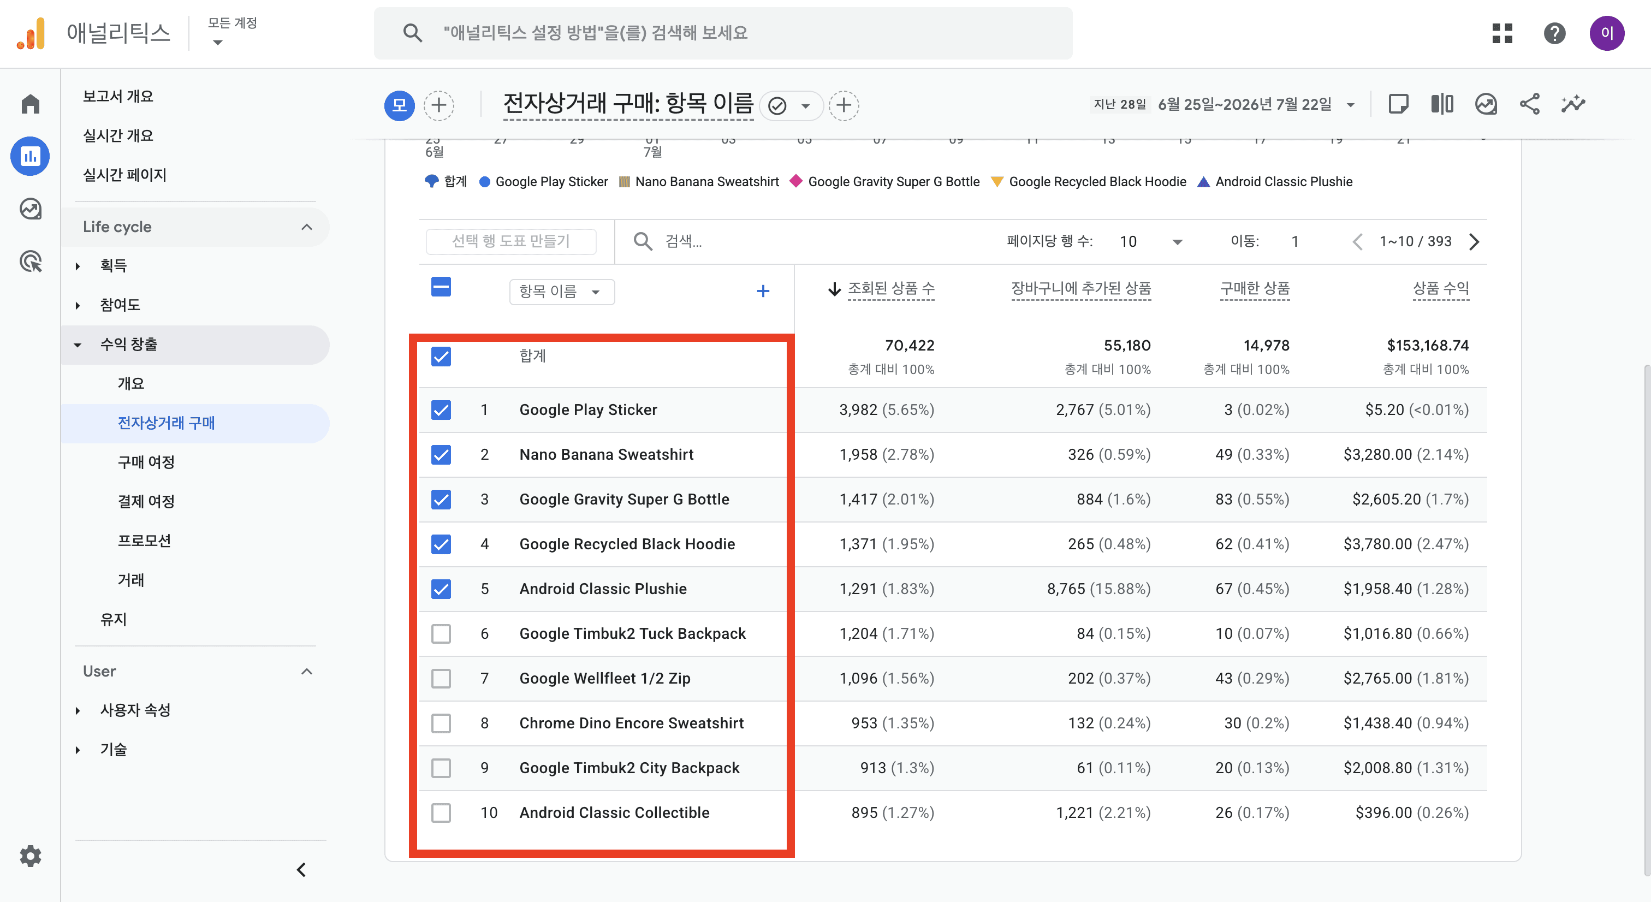Click the compare columns icon
The height and width of the screenshot is (902, 1651).
pos(1442,104)
